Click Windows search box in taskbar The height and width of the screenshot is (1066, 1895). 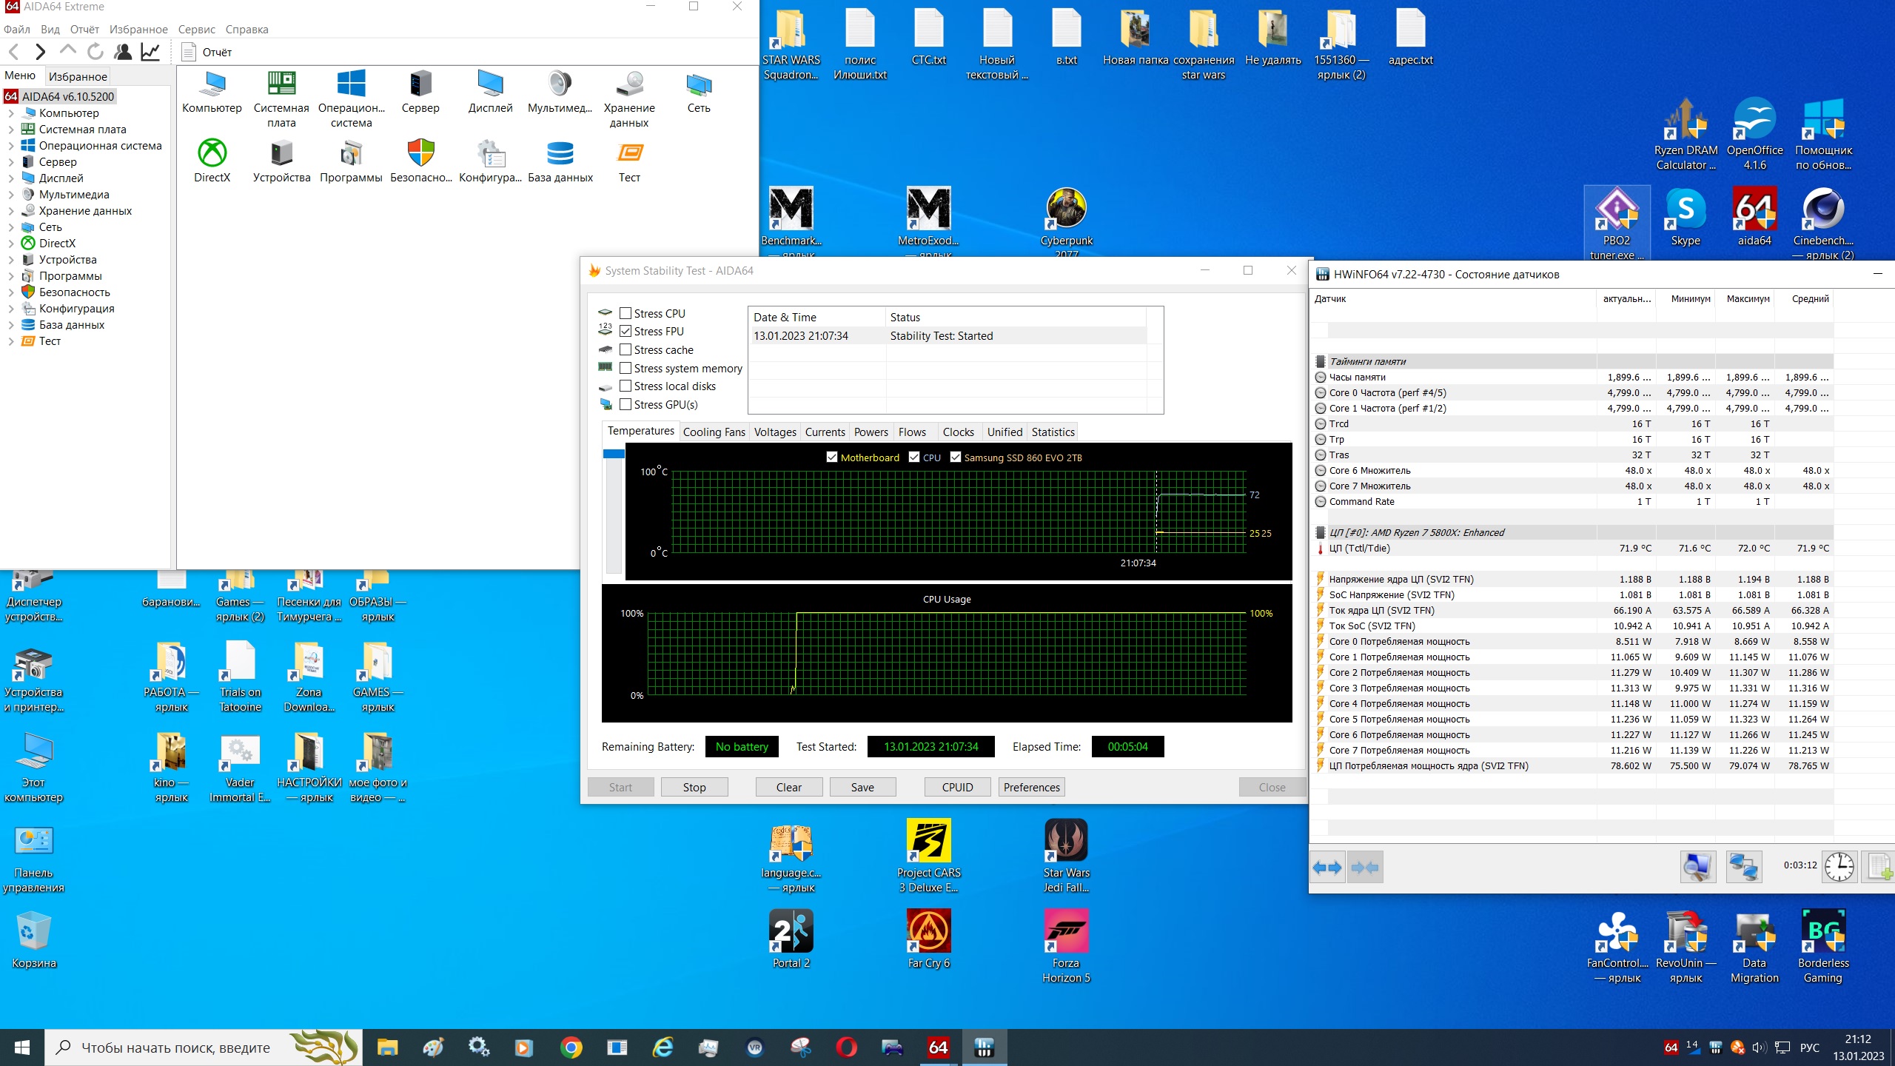(175, 1047)
